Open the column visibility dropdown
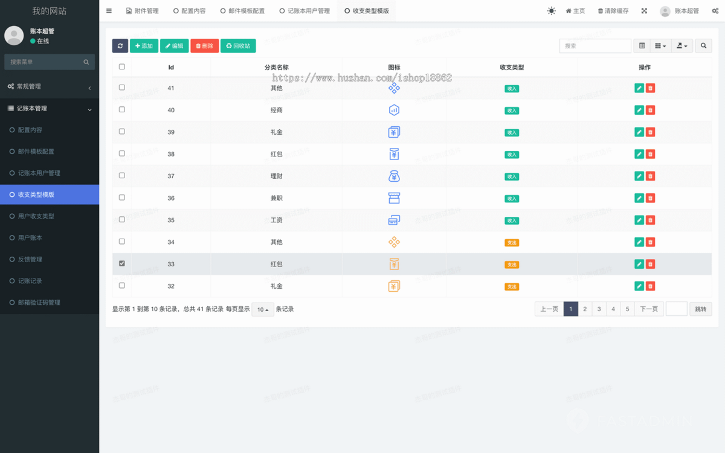Screen dimensions: 725x453 click(x=660, y=45)
